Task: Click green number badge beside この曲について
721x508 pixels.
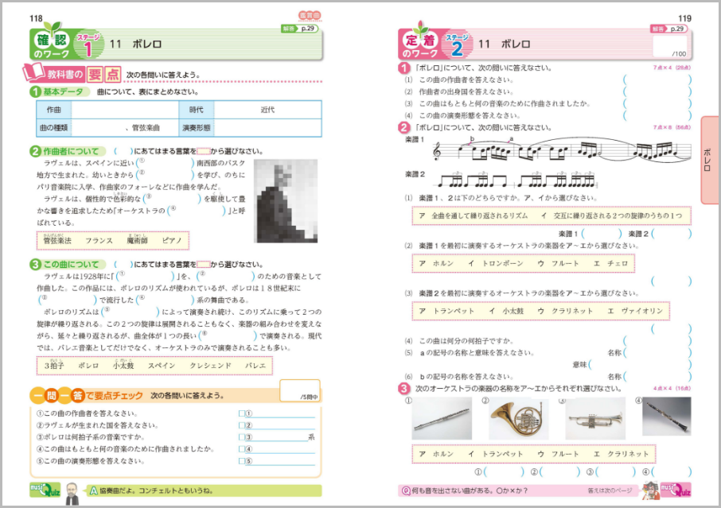Action: click(35, 265)
